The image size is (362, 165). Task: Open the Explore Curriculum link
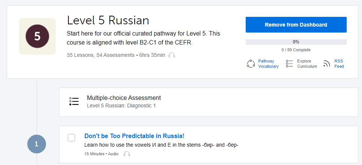307,64
